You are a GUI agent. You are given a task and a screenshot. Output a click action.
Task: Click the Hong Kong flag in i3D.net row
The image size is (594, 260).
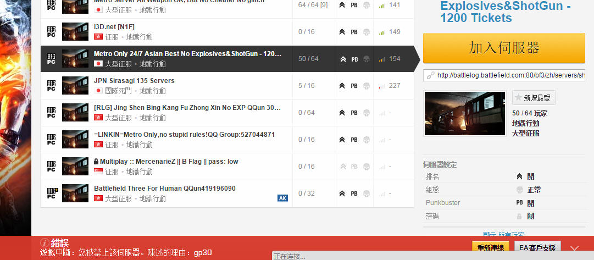pyautogui.click(x=98, y=37)
